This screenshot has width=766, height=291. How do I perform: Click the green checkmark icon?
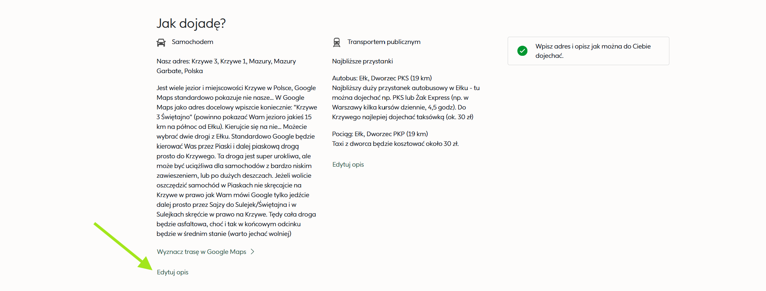point(522,51)
